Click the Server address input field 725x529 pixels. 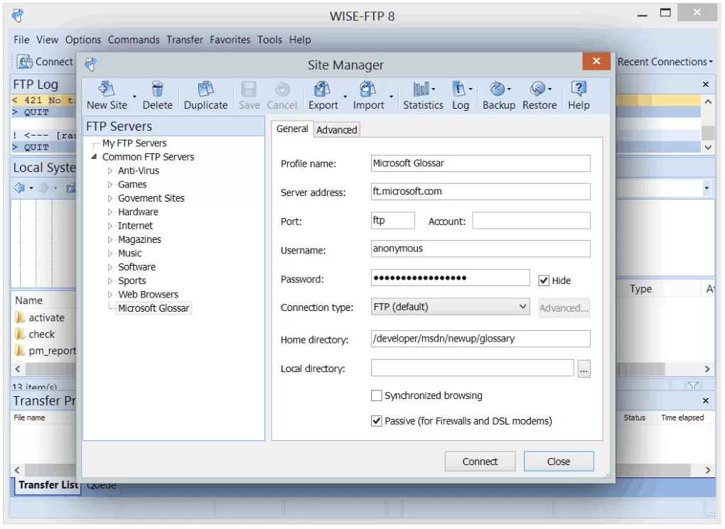click(x=480, y=192)
